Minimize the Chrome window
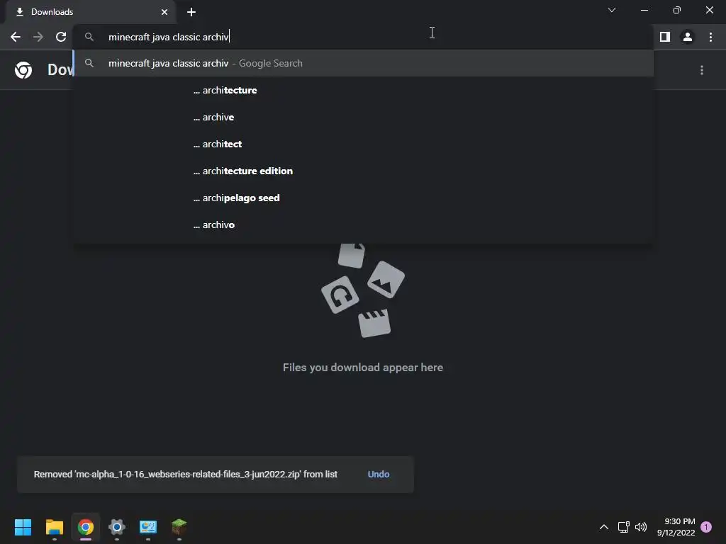 coord(644,10)
